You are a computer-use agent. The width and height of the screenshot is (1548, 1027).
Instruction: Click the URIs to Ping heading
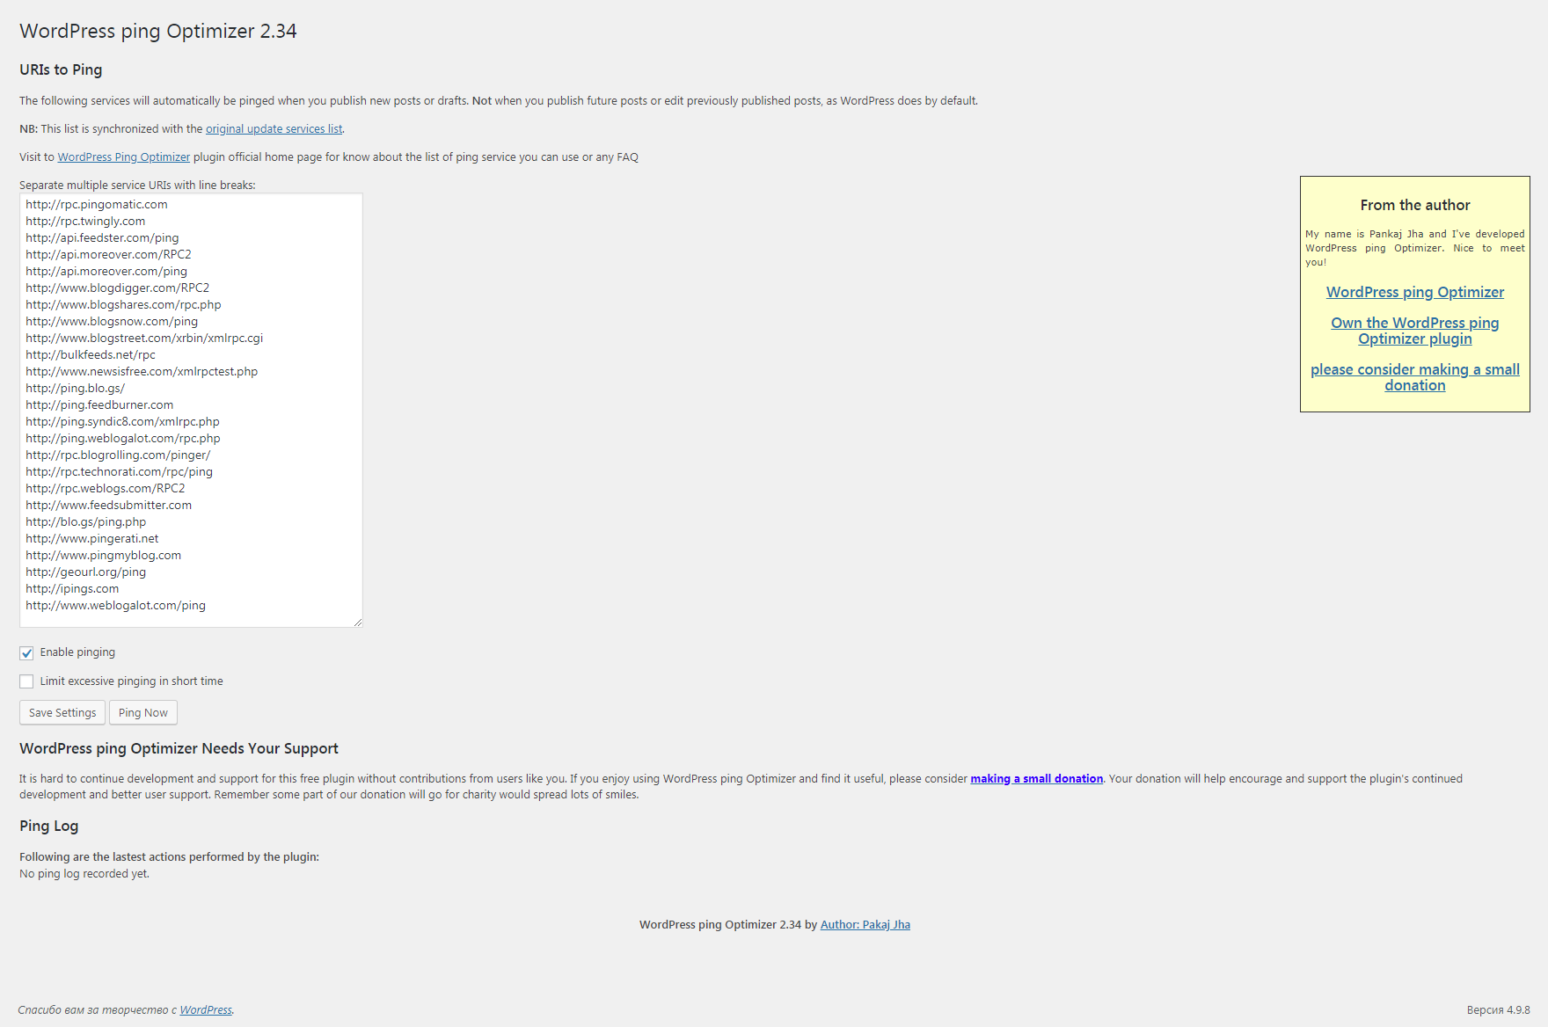[x=61, y=69]
